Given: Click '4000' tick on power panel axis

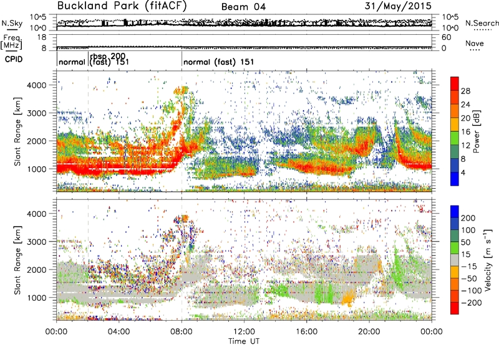Looking at the screenshot, I should [36, 85].
